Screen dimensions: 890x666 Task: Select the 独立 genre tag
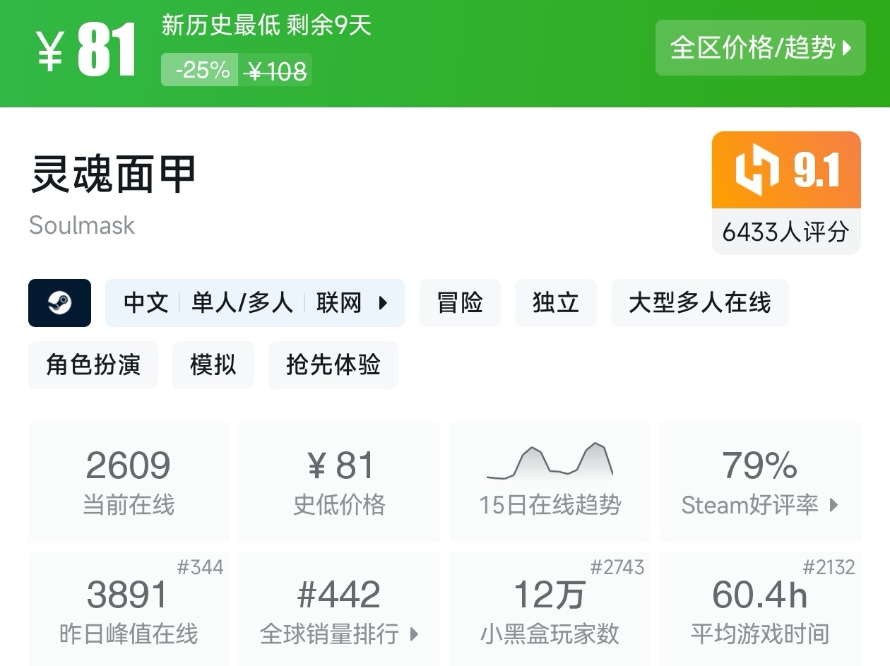click(556, 303)
